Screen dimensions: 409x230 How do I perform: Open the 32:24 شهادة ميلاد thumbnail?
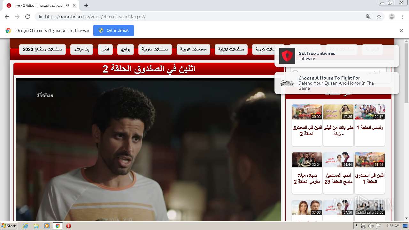(307, 160)
